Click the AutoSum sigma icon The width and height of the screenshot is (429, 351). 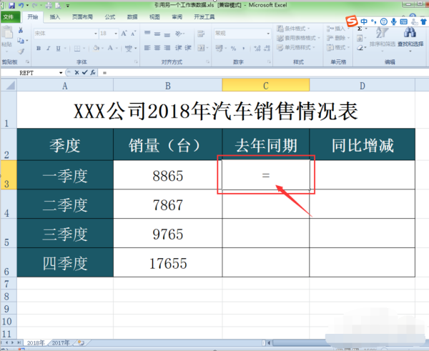coord(360,29)
